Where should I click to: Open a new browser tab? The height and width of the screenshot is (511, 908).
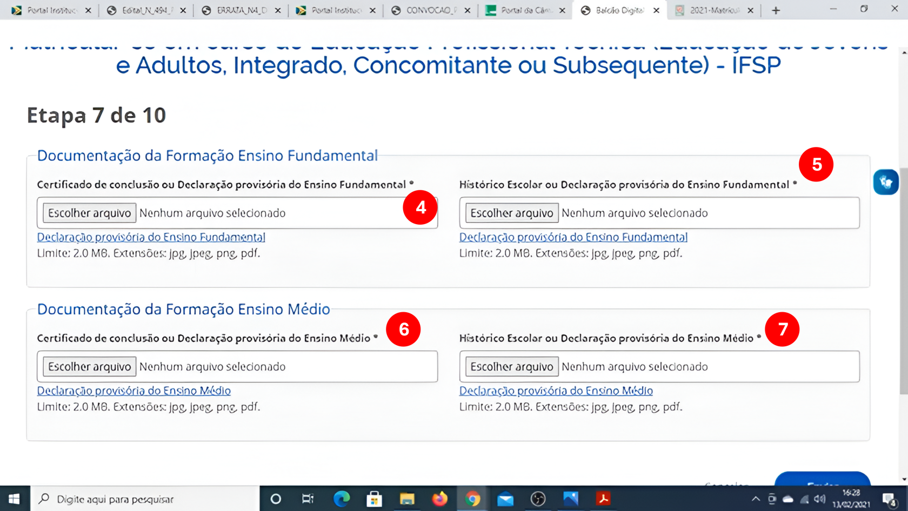(775, 10)
